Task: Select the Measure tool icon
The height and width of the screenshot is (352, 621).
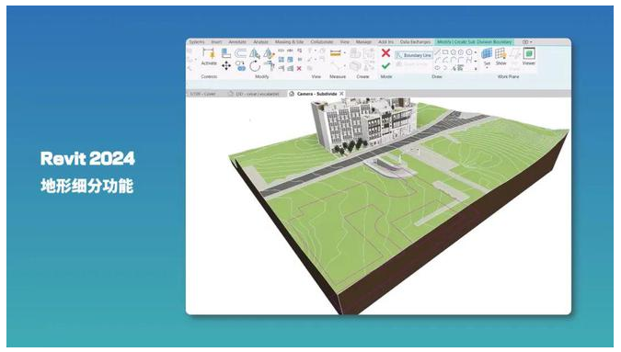Action: tap(336, 53)
